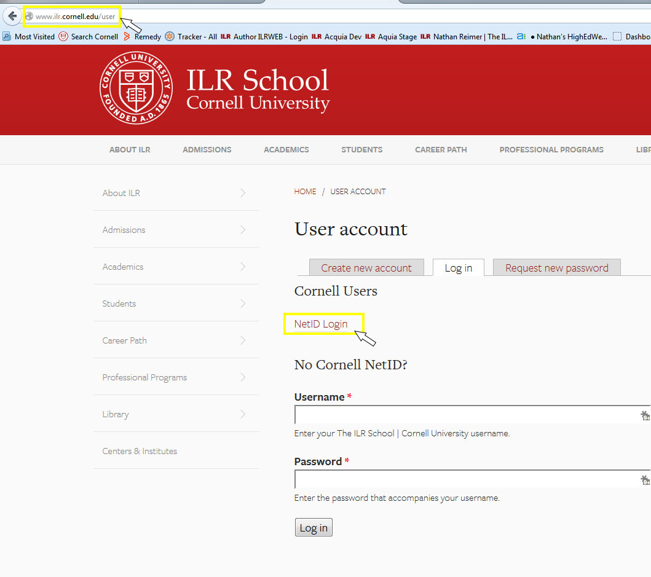This screenshot has height=577, width=651.
Task: Open the Remedy bookmark
Action: [x=143, y=36]
